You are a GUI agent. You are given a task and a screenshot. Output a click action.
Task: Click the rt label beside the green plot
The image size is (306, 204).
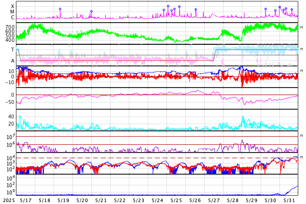tap(302, 27)
